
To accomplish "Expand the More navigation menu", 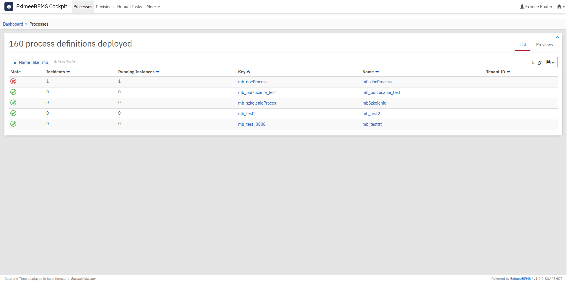I will point(153,7).
